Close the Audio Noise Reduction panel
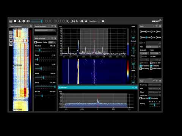 click(x=55, y=38)
